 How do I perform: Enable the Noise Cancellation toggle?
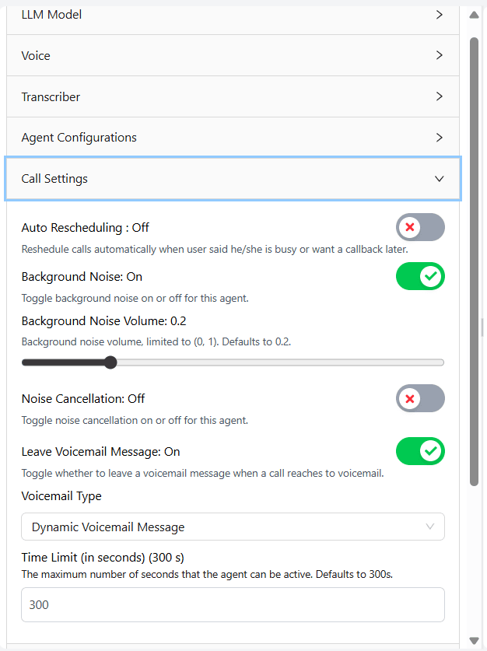[420, 398]
